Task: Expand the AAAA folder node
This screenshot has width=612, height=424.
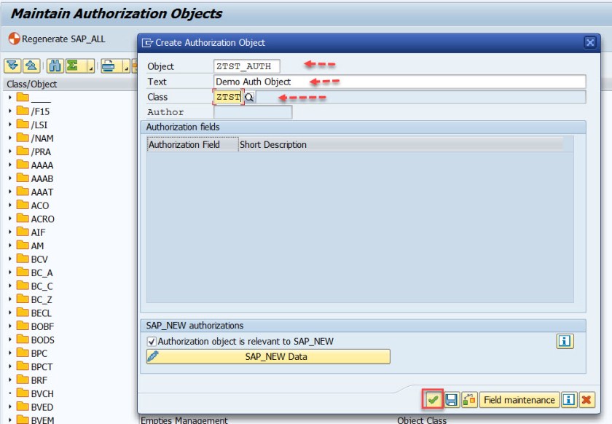Action: (x=10, y=165)
